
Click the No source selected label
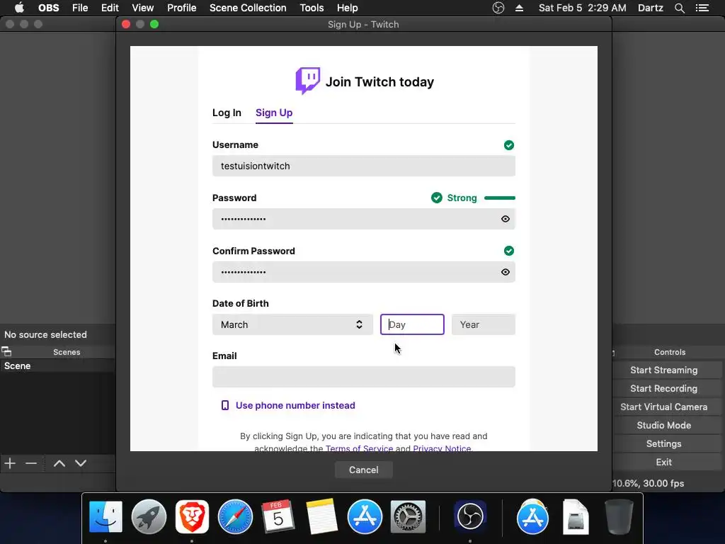[x=45, y=334]
